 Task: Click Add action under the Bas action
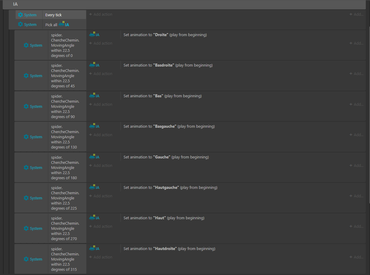point(101,104)
